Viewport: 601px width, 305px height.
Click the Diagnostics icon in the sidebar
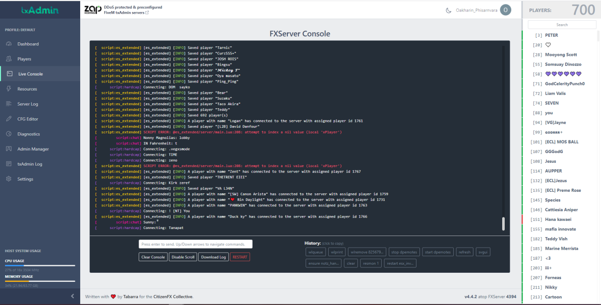click(x=9, y=134)
